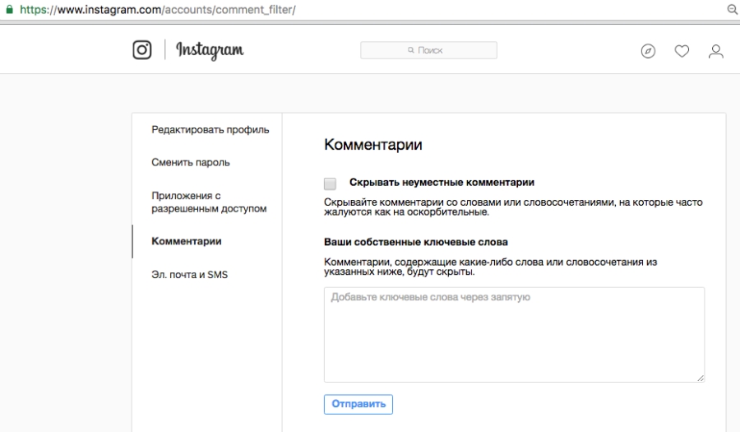Open Сменить пароль in sidebar
Image resolution: width=740 pixels, height=432 pixels.
pos(191,162)
